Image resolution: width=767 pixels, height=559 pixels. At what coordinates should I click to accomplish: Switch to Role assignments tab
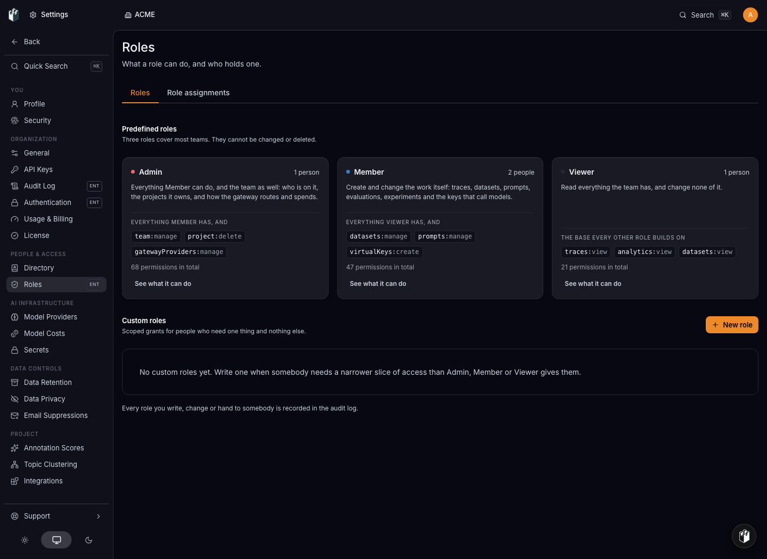(198, 93)
